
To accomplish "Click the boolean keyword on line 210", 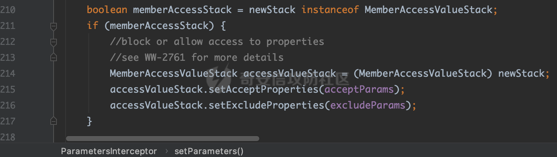I will point(107,10).
